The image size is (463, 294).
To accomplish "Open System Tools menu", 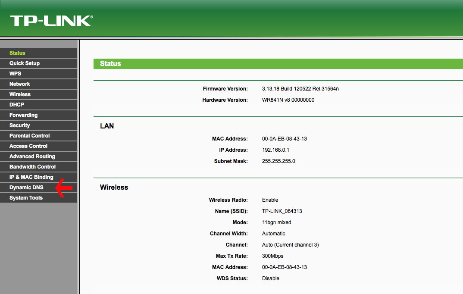I will (26, 198).
